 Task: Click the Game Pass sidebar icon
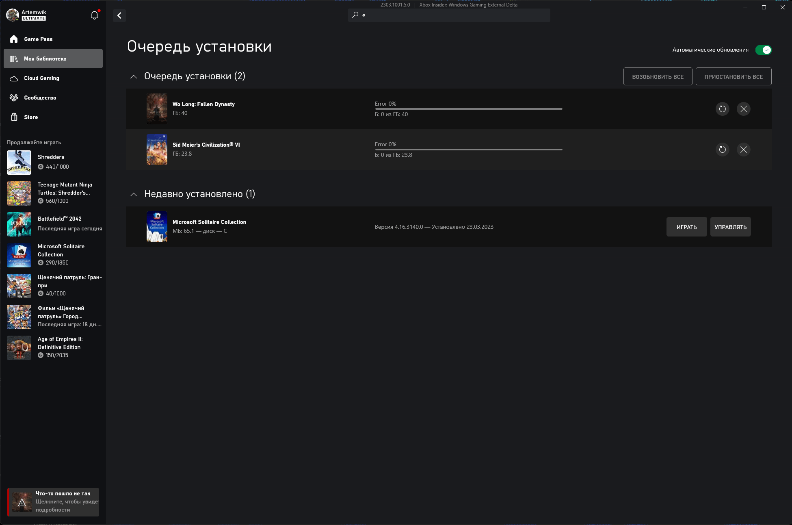[14, 39]
